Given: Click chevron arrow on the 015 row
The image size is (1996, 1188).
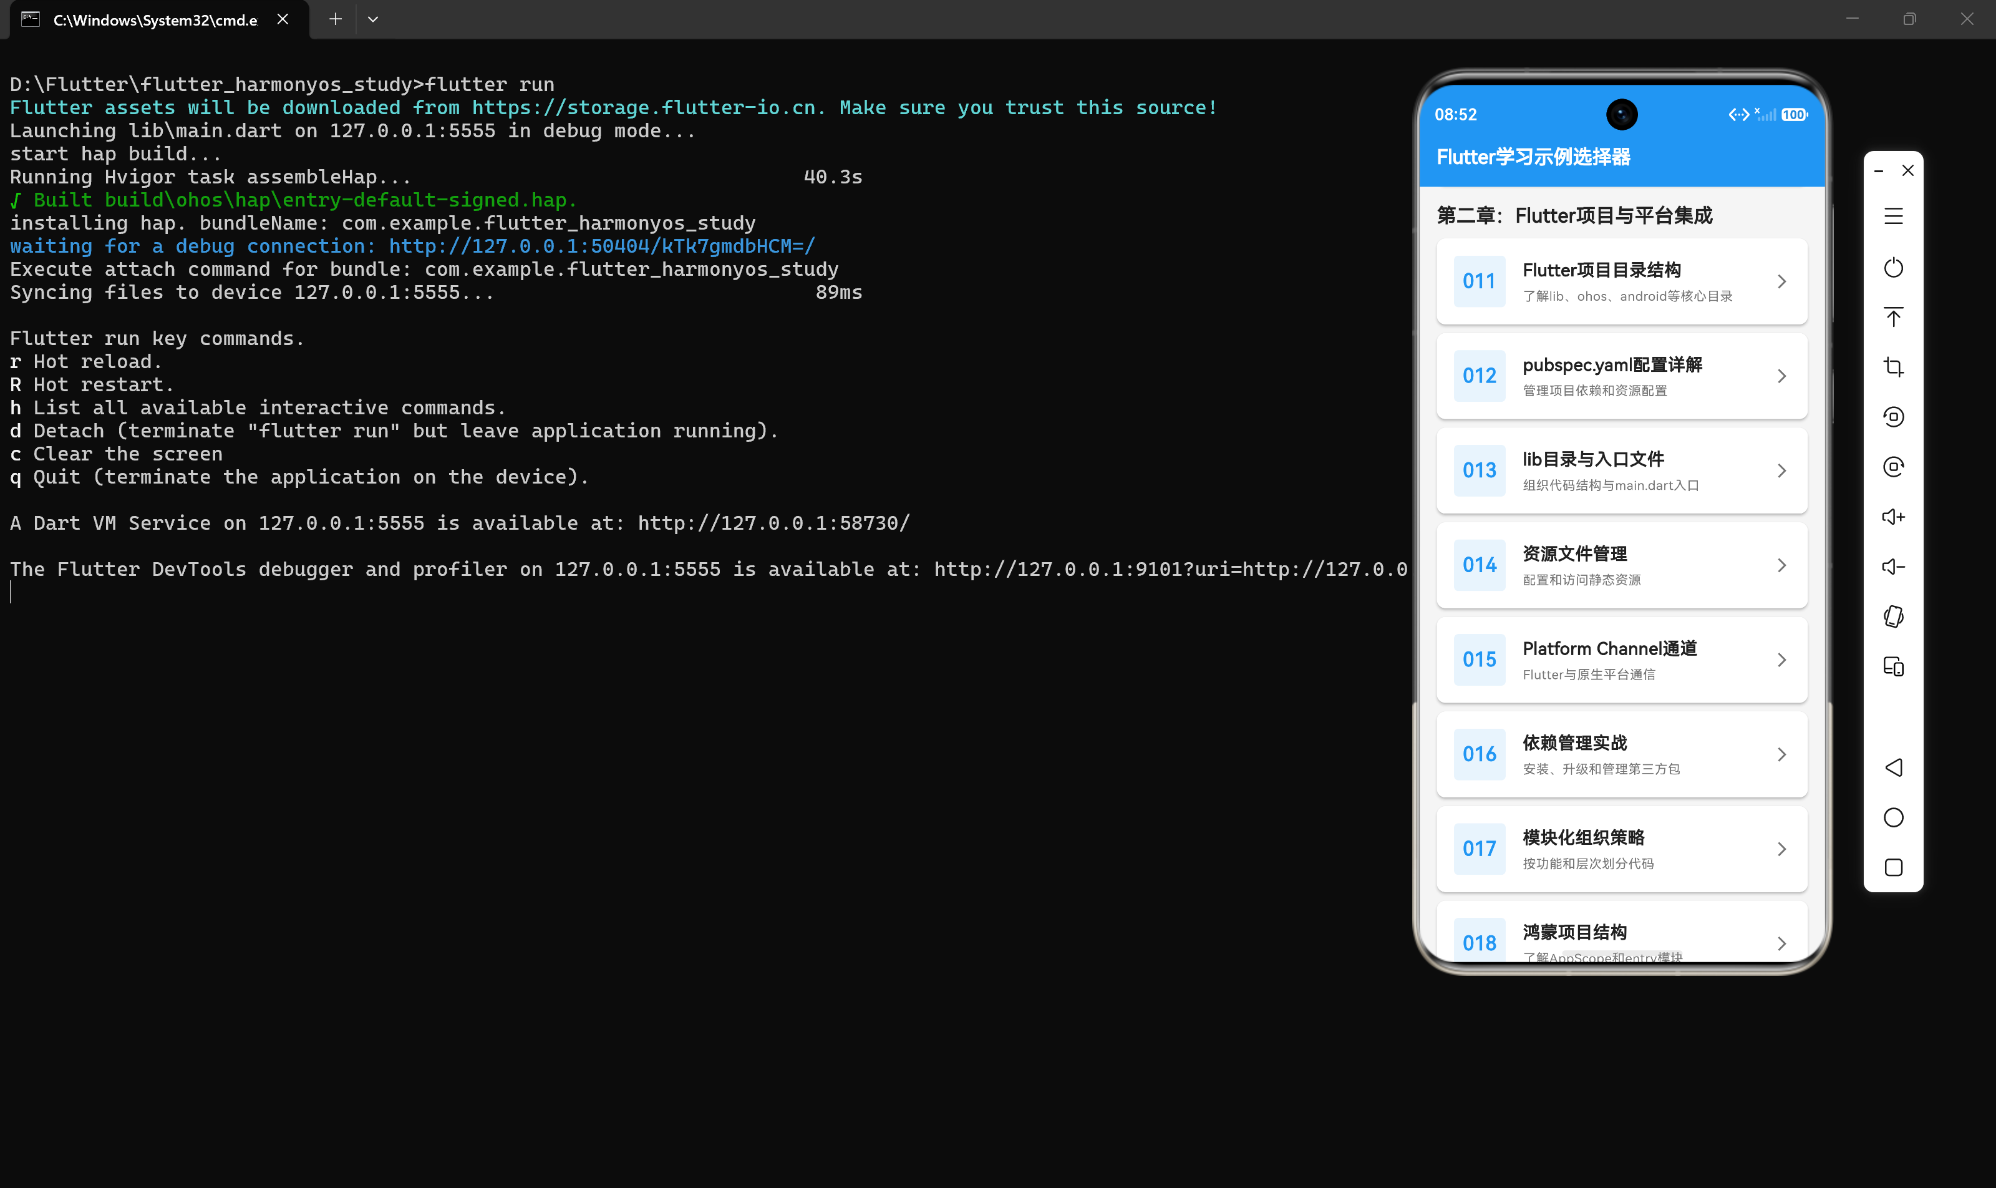Looking at the screenshot, I should [1781, 660].
